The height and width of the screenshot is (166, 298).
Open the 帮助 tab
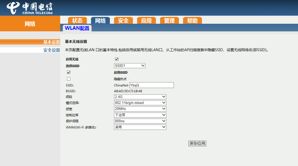point(192,21)
